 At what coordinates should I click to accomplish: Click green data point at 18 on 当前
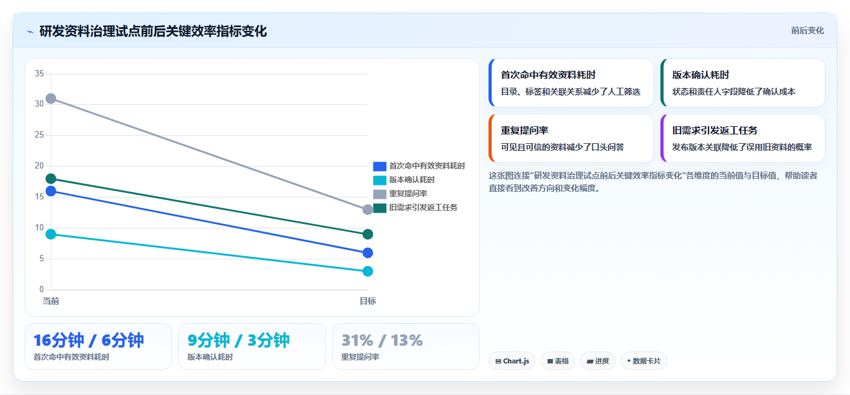click(51, 179)
